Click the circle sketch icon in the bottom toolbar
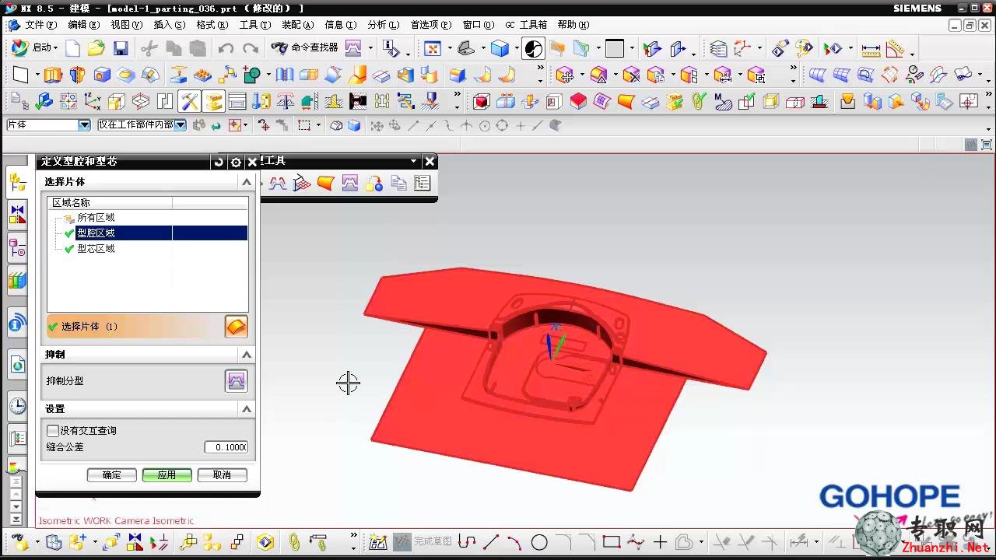Image resolution: width=996 pixels, height=560 pixels. pyautogui.click(x=539, y=542)
